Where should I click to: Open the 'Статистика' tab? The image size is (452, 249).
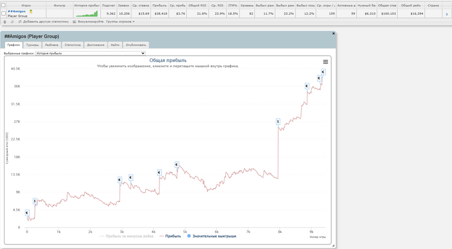[x=72, y=45]
